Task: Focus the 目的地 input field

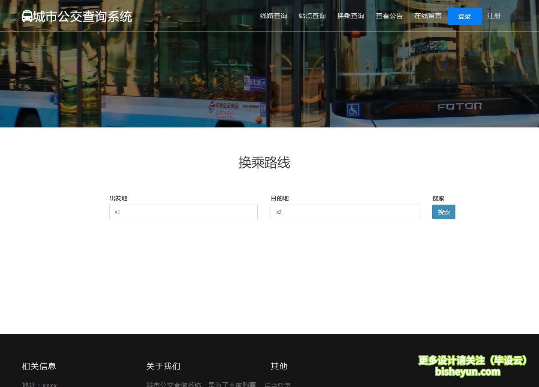Action: click(x=345, y=212)
